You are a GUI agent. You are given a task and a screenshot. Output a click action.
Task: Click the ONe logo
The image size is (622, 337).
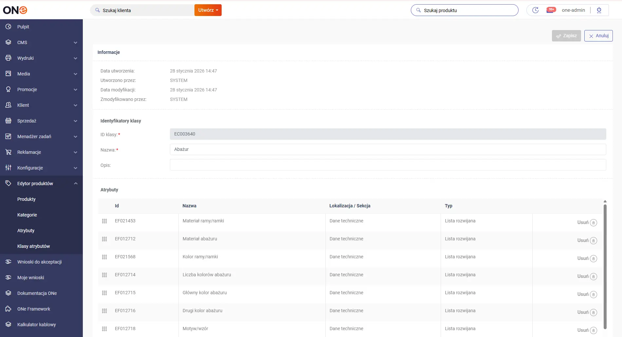point(15,10)
